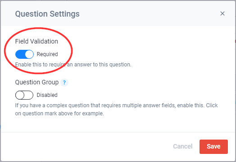Click the Disabled label beside Question Group switch

coord(47,95)
